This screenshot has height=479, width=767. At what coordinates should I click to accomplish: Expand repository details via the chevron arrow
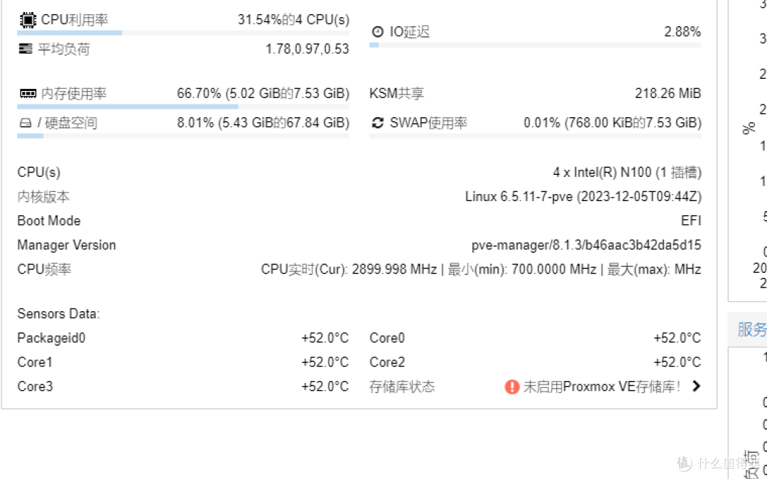[696, 387]
